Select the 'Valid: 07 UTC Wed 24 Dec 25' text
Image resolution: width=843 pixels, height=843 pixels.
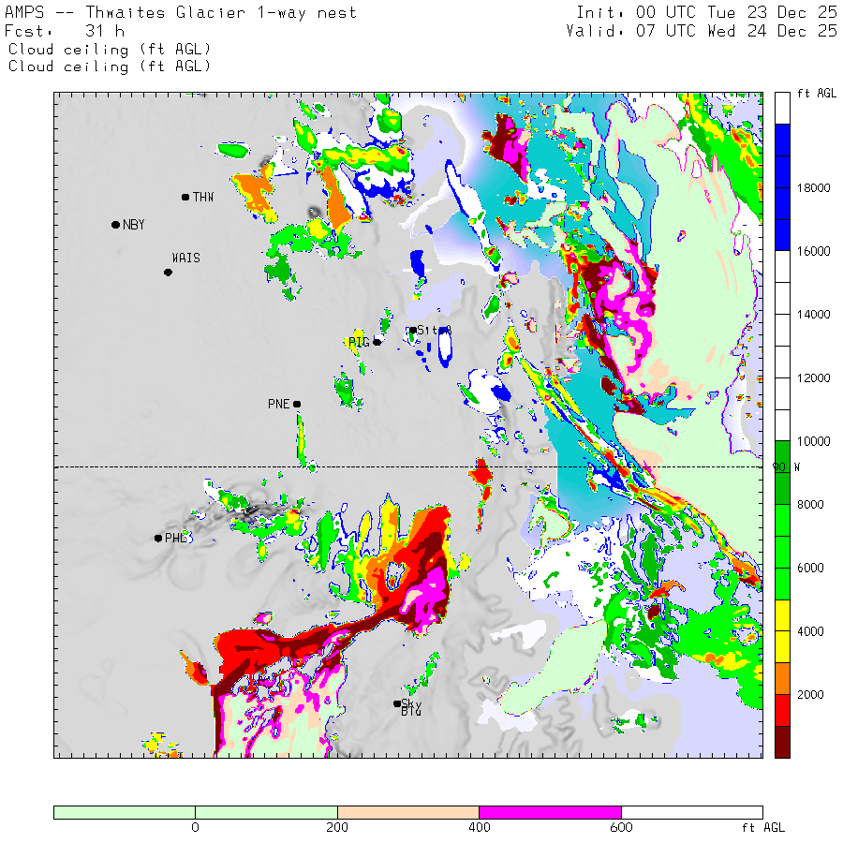[702, 31]
